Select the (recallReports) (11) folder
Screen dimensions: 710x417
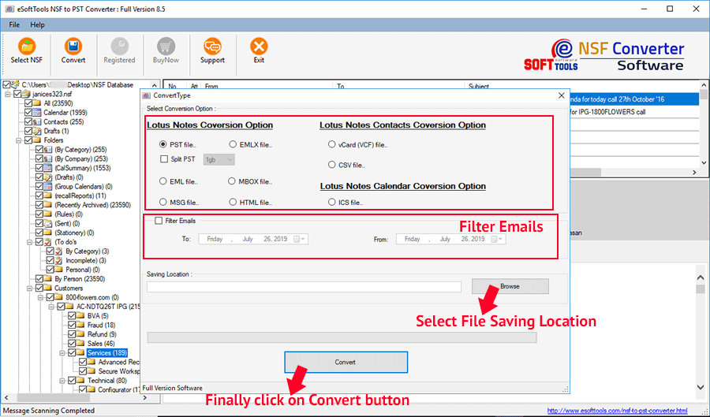(x=80, y=195)
